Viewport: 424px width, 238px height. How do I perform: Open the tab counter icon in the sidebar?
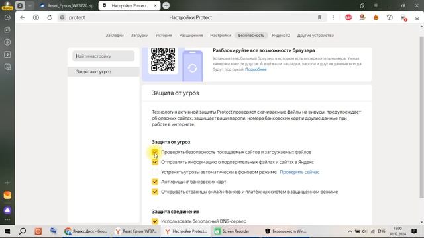(x=7, y=54)
